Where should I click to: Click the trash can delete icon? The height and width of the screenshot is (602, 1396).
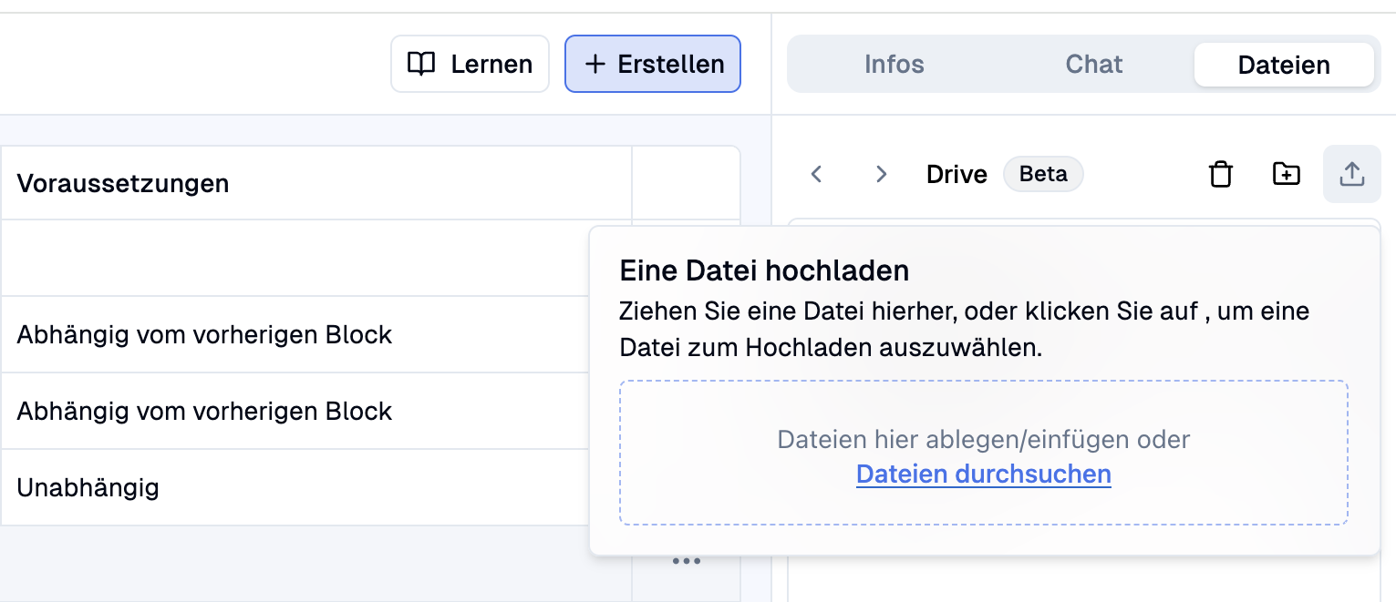point(1221,174)
